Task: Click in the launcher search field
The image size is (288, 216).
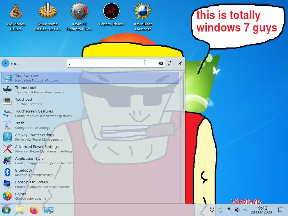Action: (116, 63)
